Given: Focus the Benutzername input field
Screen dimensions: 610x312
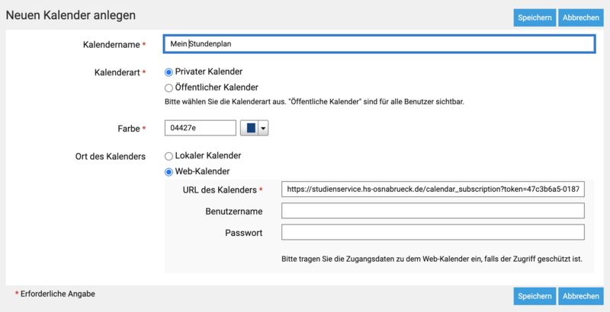Looking at the screenshot, I should (432, 211).
